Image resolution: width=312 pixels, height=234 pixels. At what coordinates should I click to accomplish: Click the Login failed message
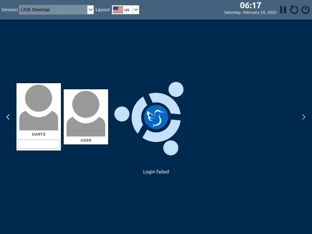(156, 172)
